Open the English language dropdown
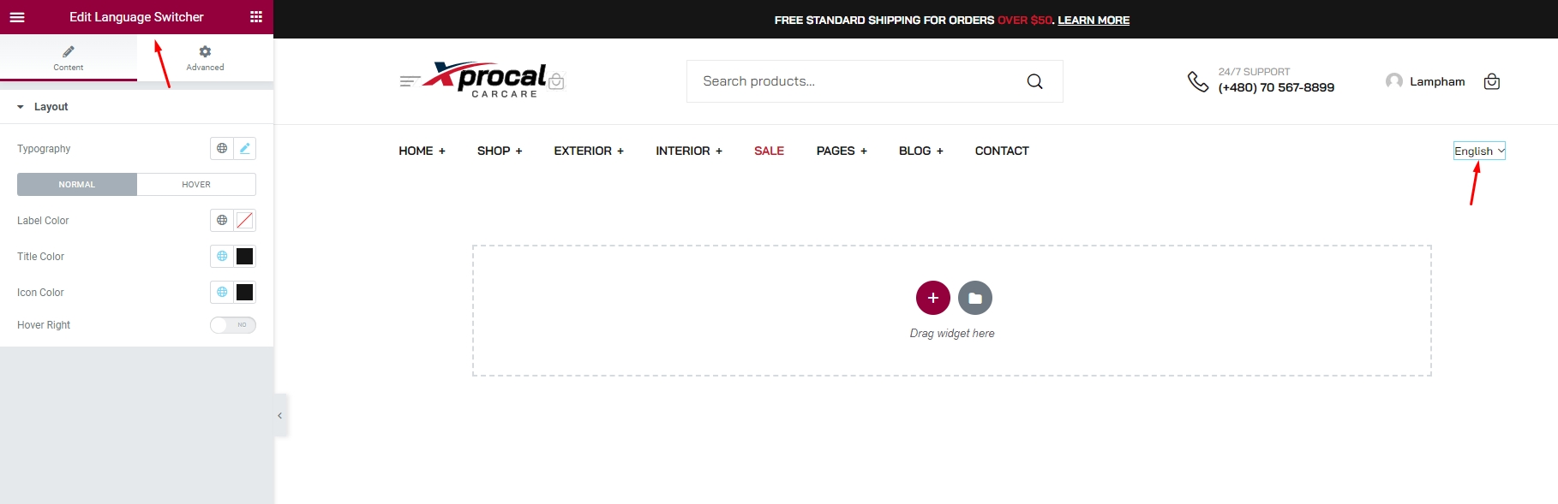This screenshot has height=504, width=1558. 1479,151
